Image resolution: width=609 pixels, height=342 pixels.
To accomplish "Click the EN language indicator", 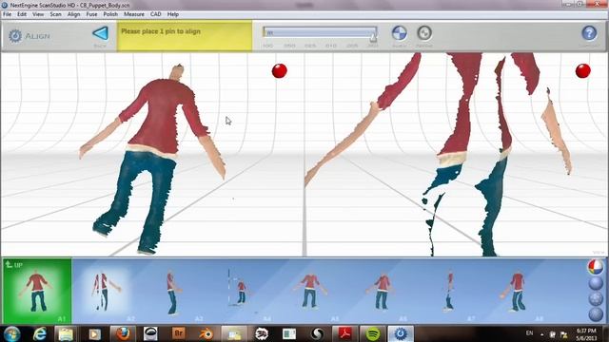I will pos(529,333).
